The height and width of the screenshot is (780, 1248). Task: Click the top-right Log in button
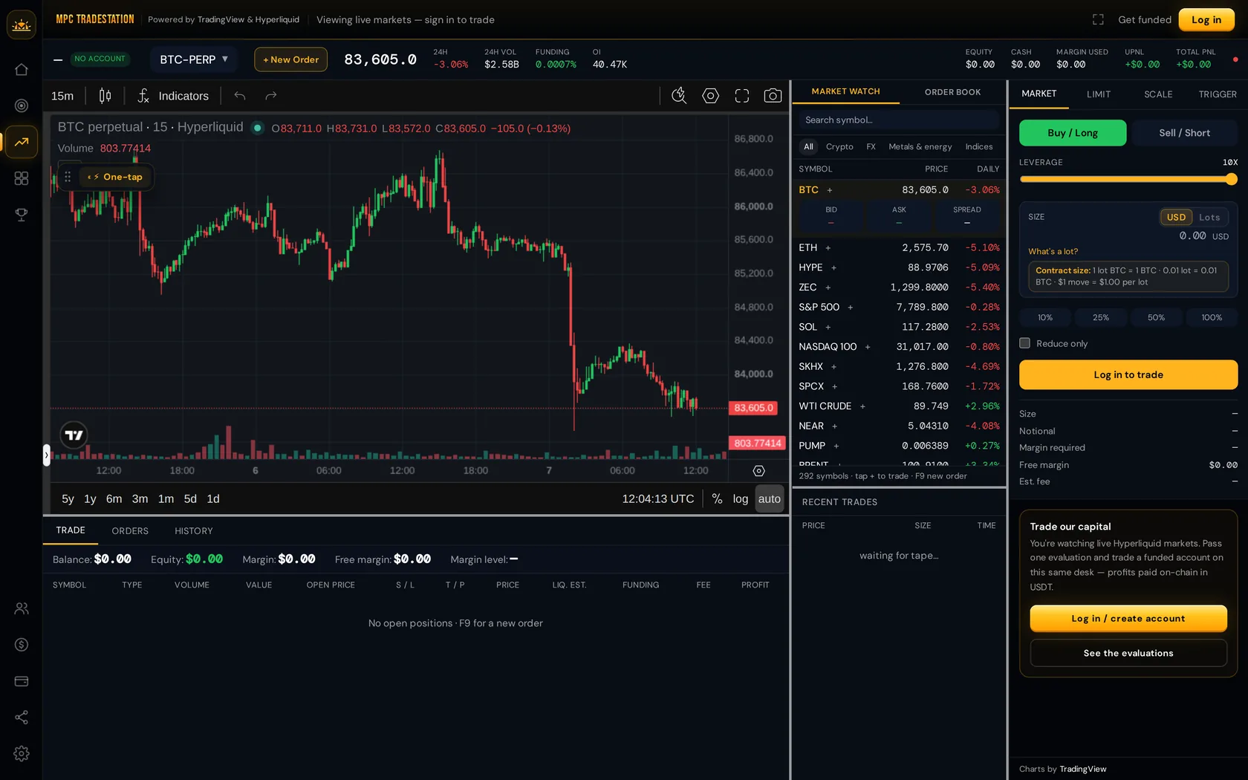[x=1206, y=20]
